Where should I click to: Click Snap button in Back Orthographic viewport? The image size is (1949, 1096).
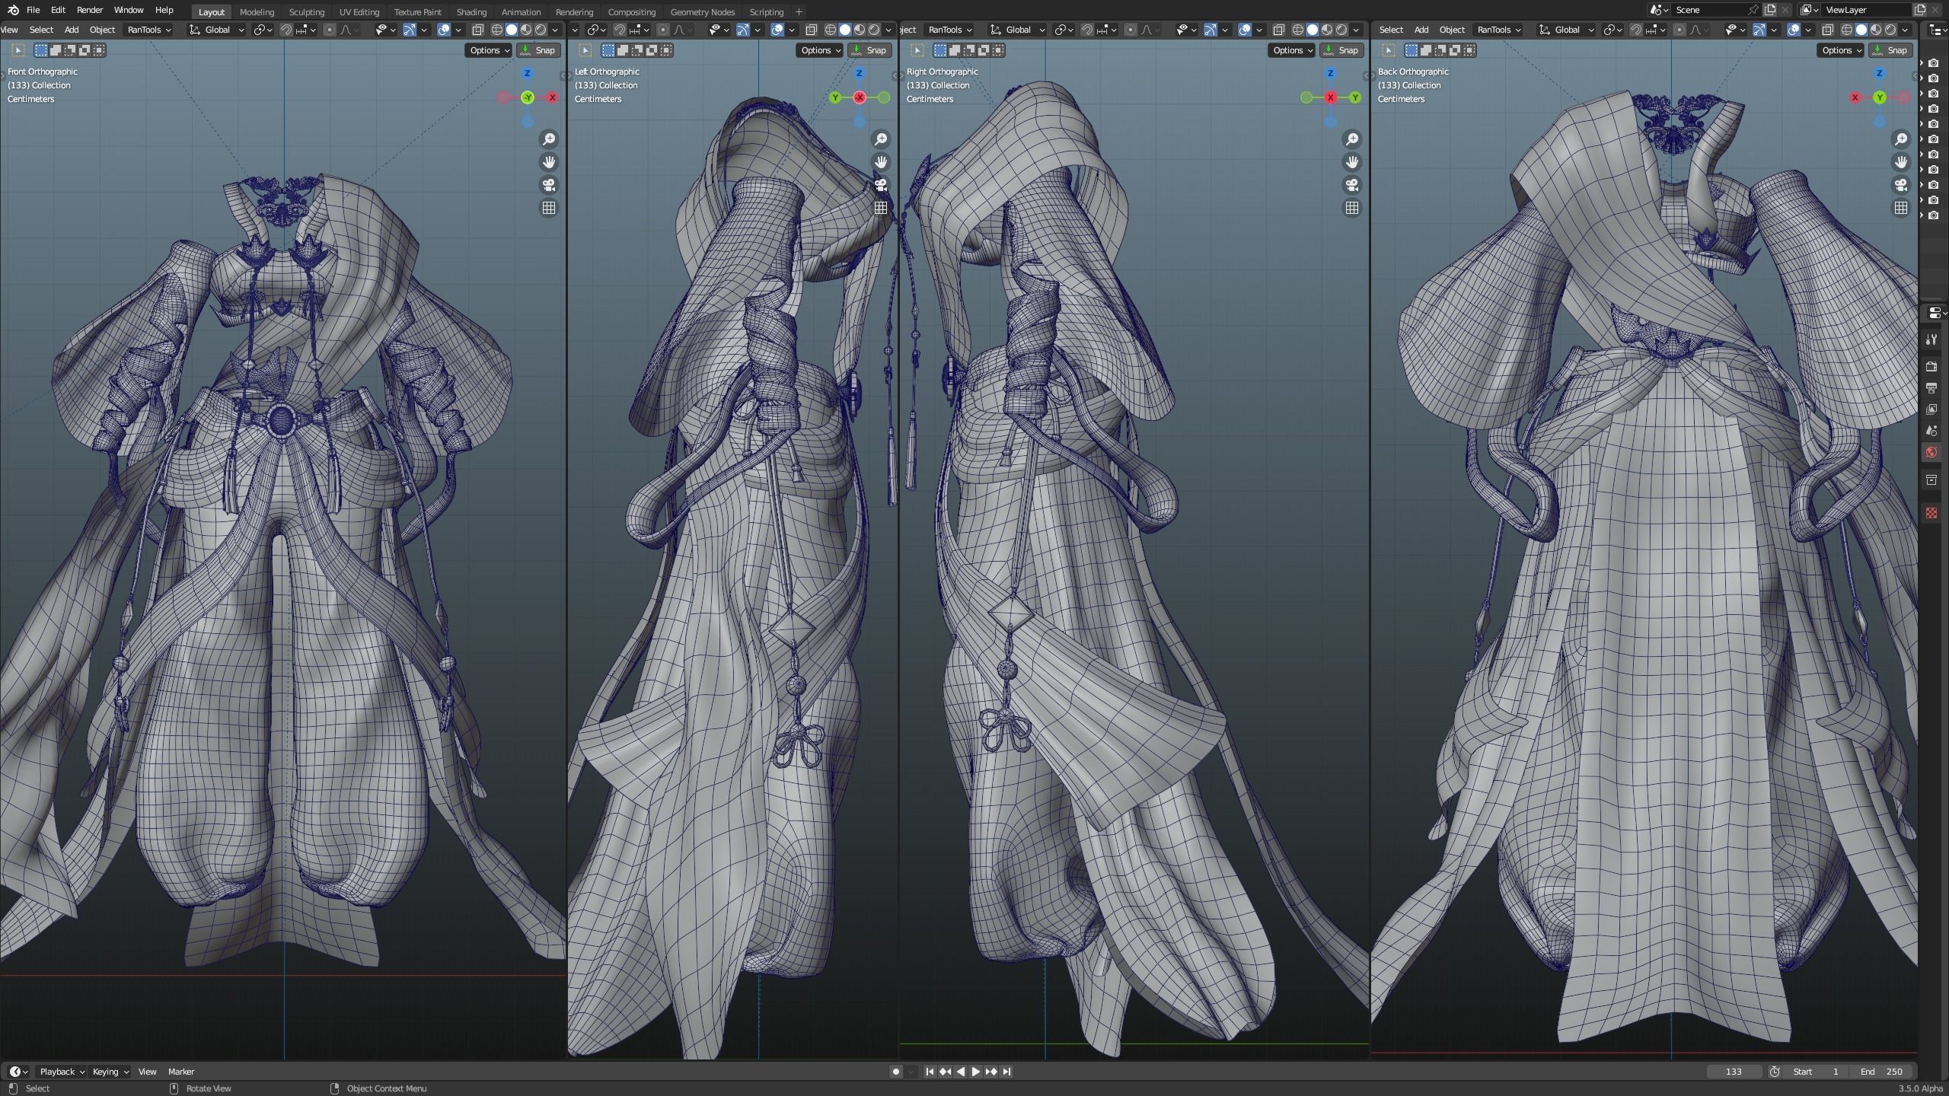[x=1890, y=50]
